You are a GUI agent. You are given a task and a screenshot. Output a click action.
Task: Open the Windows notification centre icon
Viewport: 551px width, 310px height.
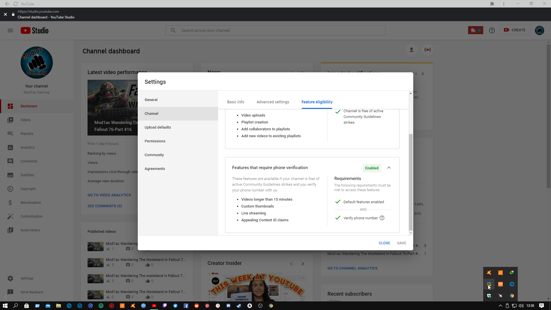[542, 306]
